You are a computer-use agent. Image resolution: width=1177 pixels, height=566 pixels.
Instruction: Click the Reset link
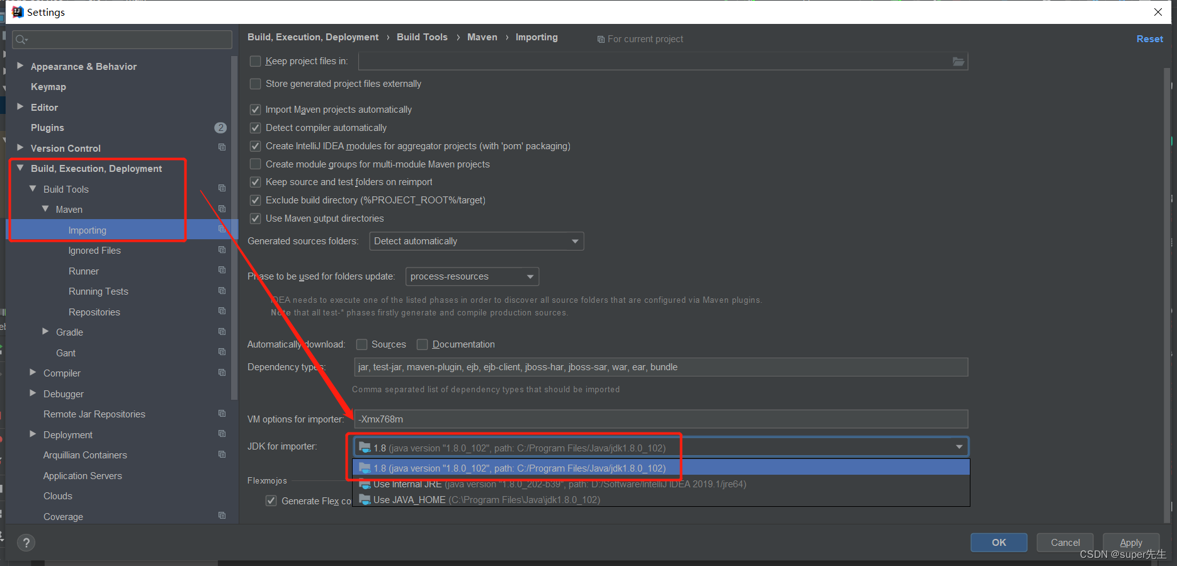coord(1149,39)
